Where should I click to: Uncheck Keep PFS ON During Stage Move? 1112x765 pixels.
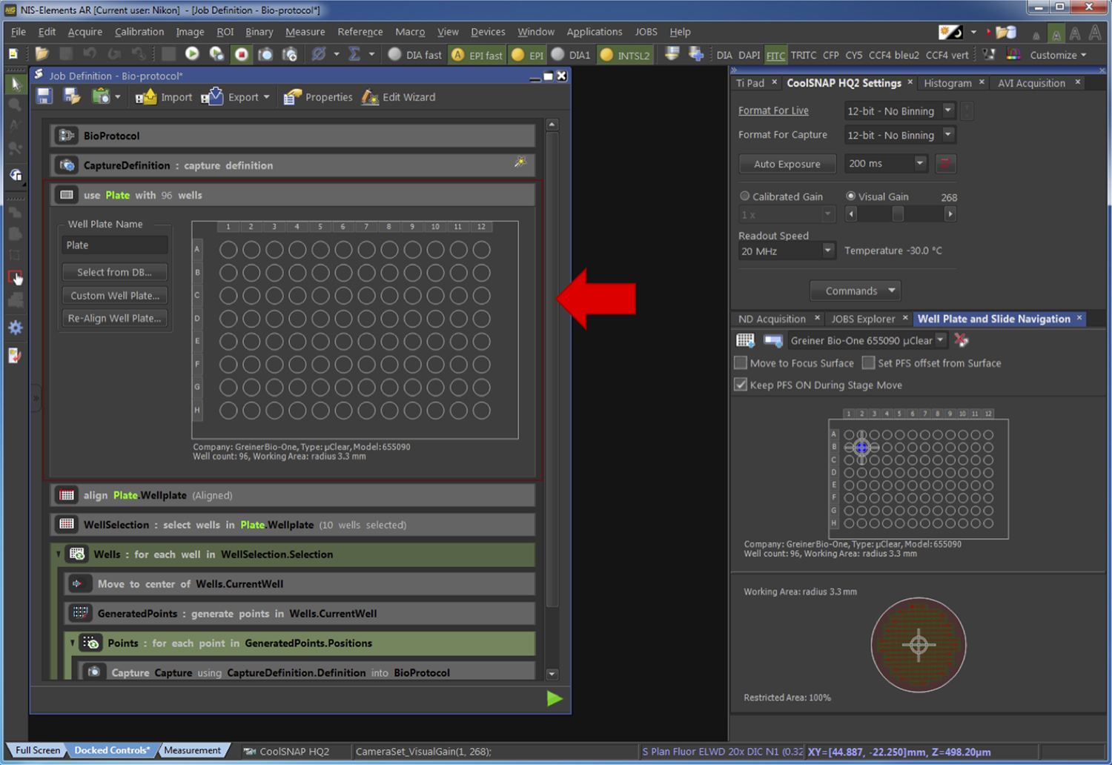point(741,385)
